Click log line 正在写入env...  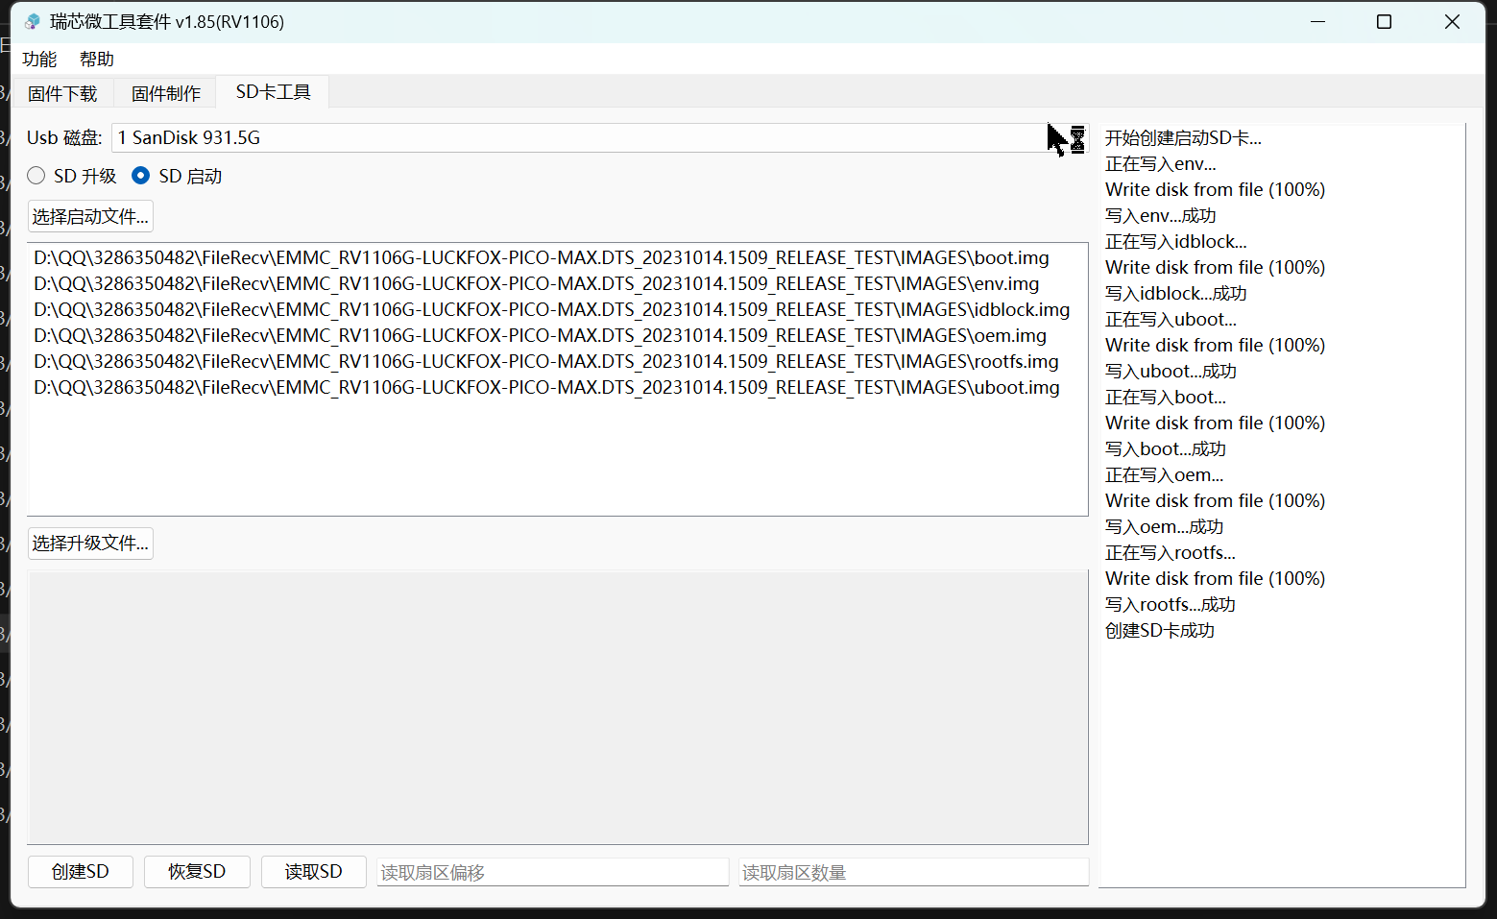pos(1161,164)
